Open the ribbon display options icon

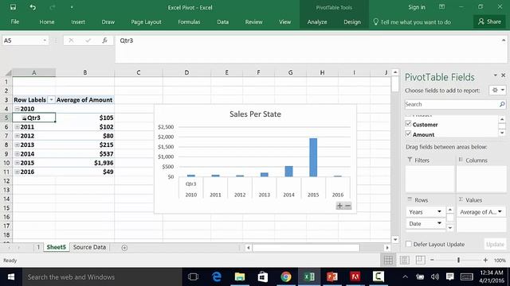[441, 7]
